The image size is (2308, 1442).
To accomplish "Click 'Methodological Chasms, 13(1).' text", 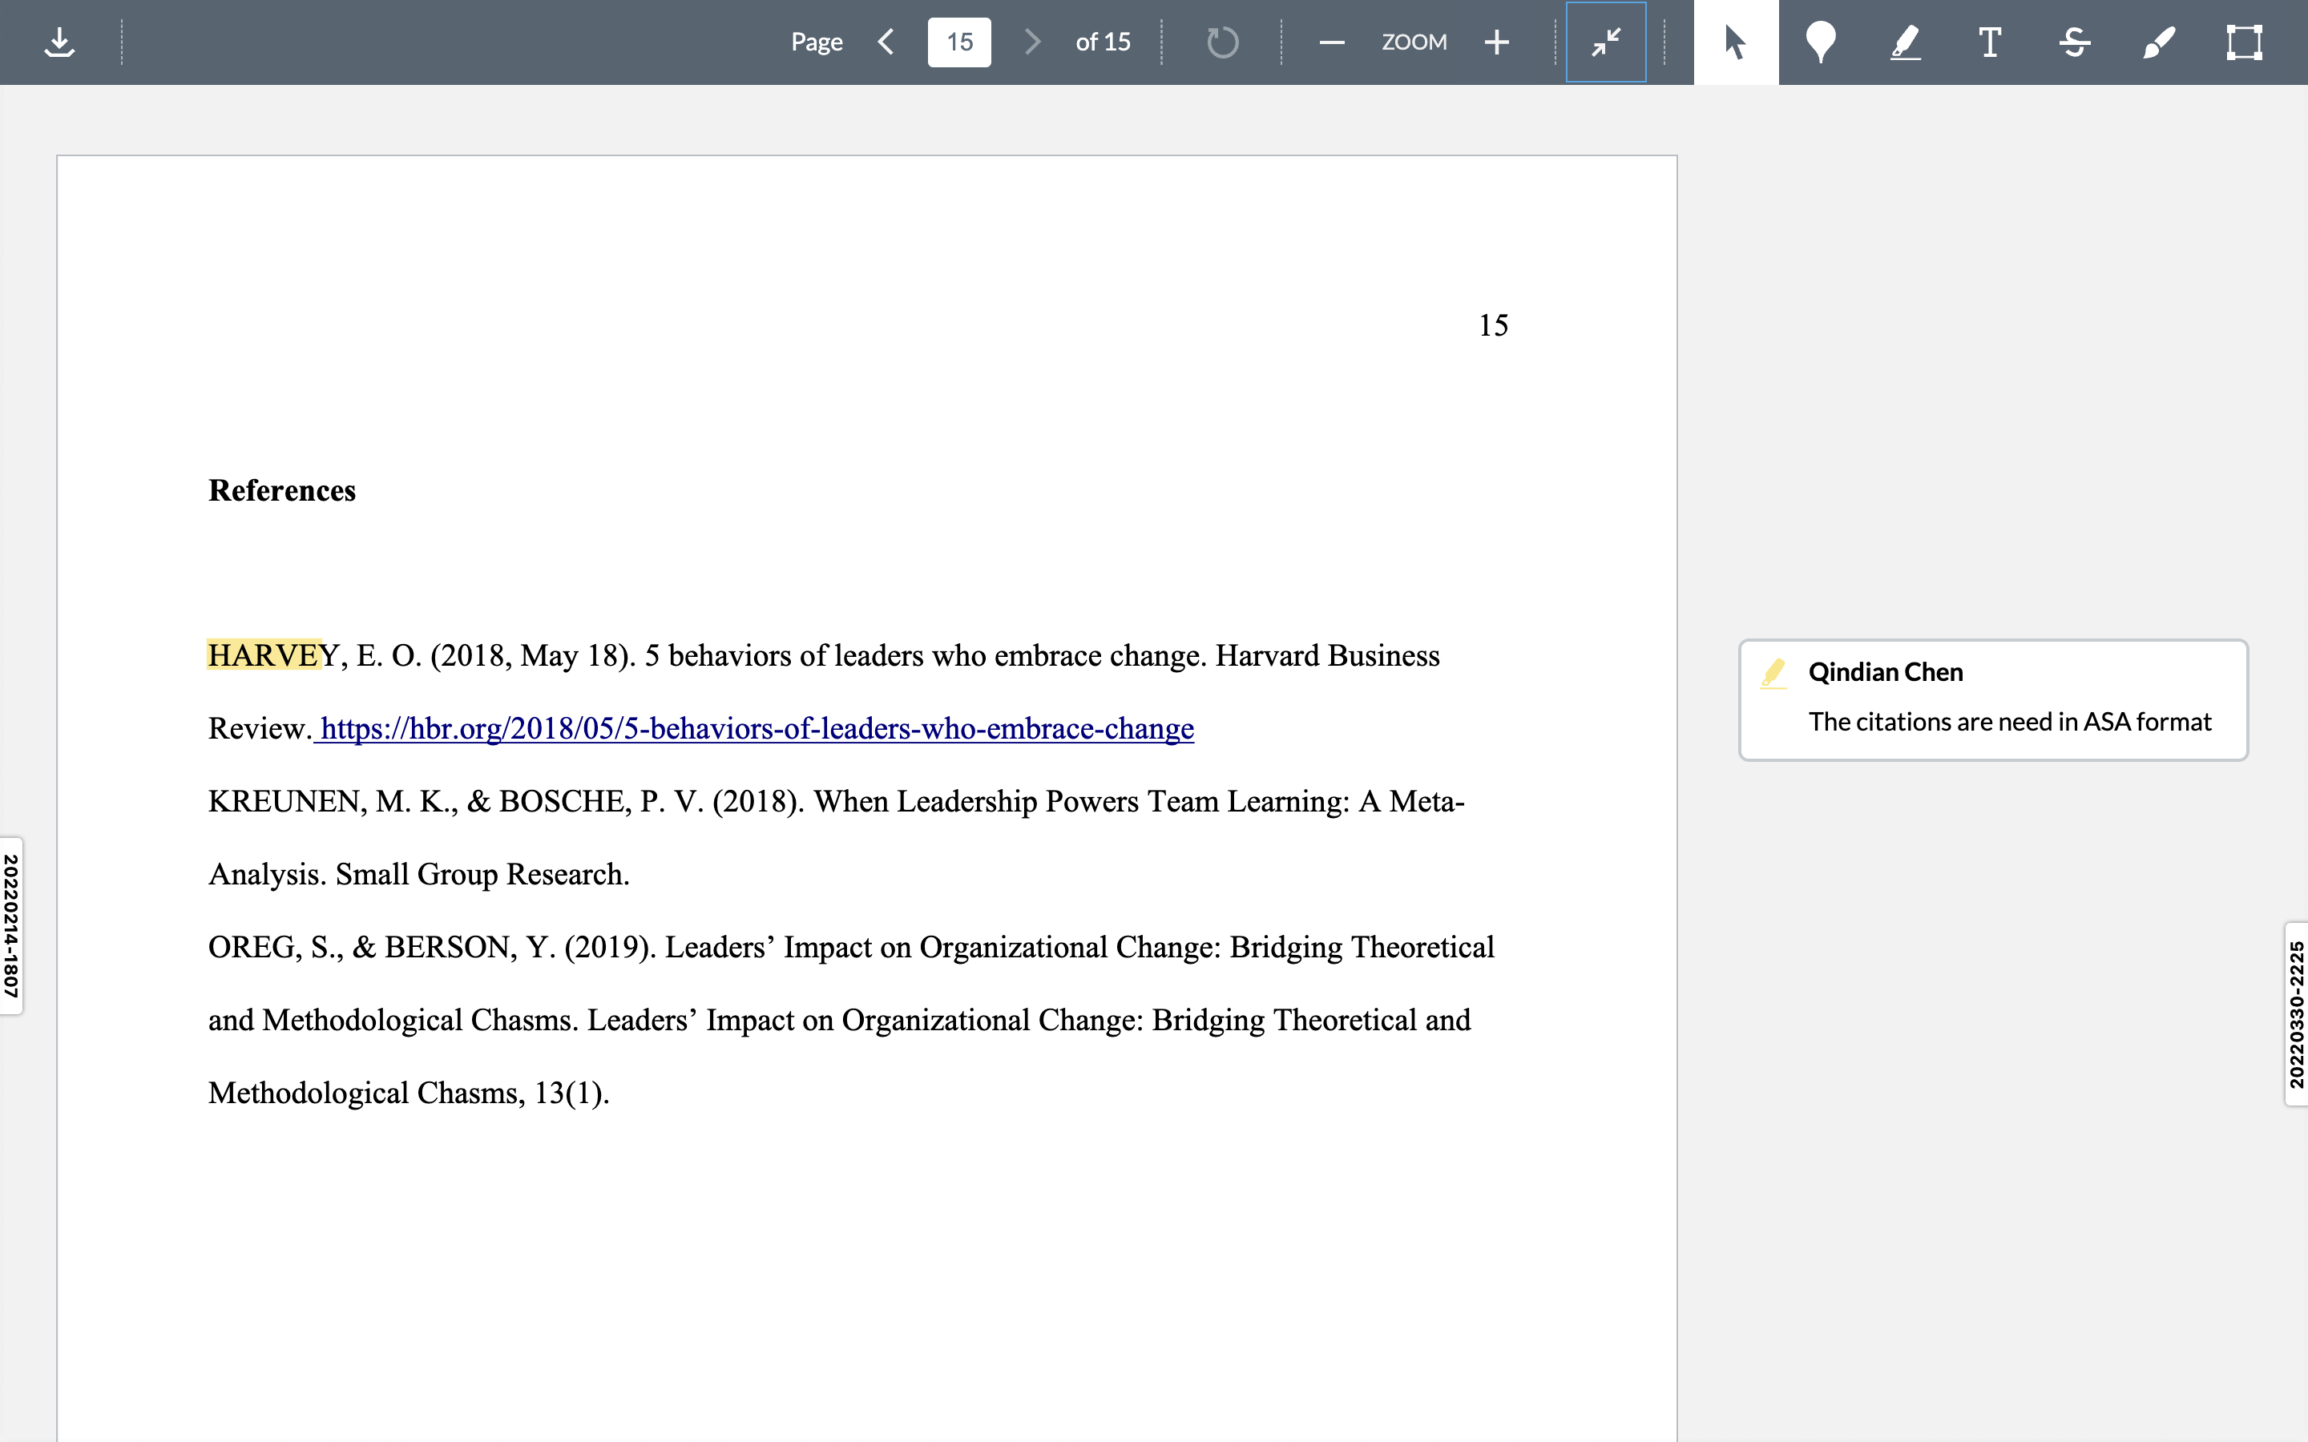I will 408,1093.
